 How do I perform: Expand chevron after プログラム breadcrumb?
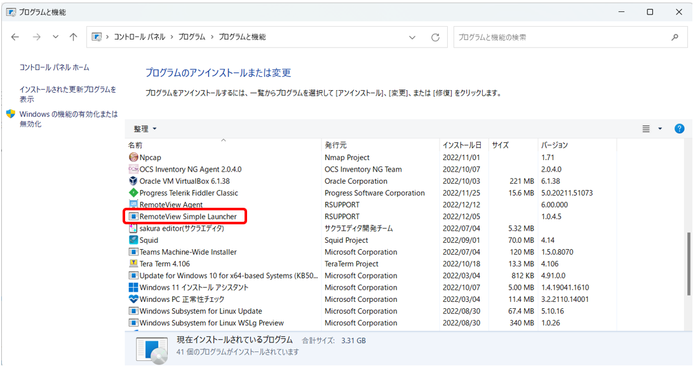coord(212,37)
